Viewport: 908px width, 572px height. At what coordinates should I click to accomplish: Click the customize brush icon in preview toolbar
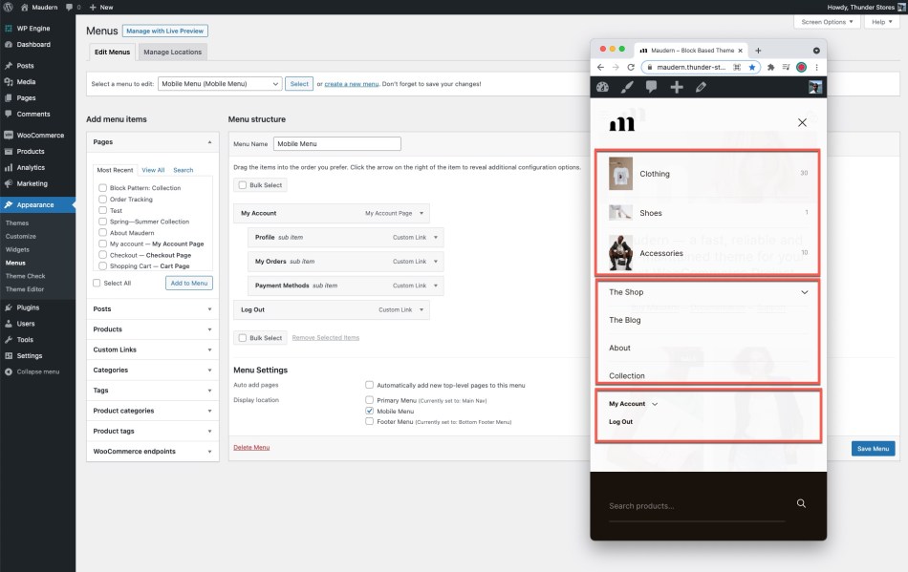627,87
